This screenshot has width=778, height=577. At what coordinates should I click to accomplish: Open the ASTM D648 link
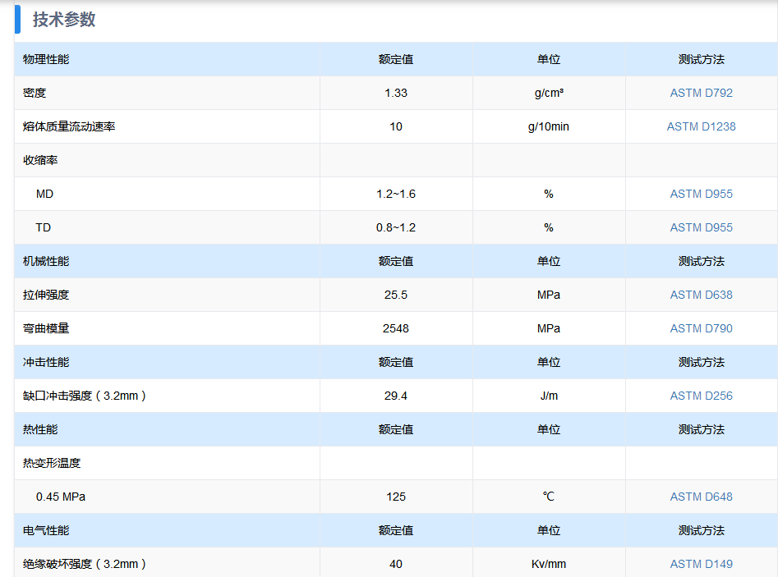point(701,497)
